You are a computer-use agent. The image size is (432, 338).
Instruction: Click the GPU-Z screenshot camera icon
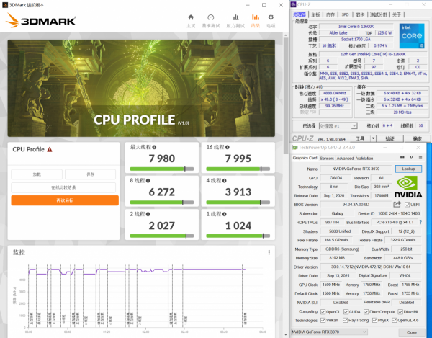pyautogui.click(x=402, y=157)
